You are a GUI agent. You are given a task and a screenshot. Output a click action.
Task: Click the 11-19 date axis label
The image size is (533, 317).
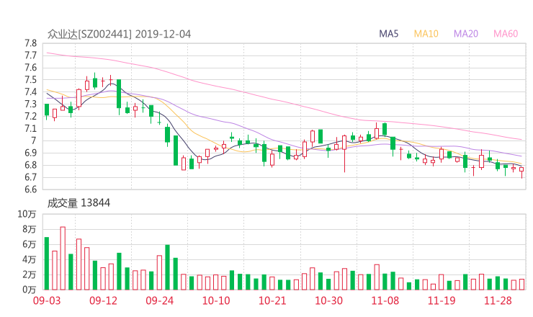tap(442, 300)
